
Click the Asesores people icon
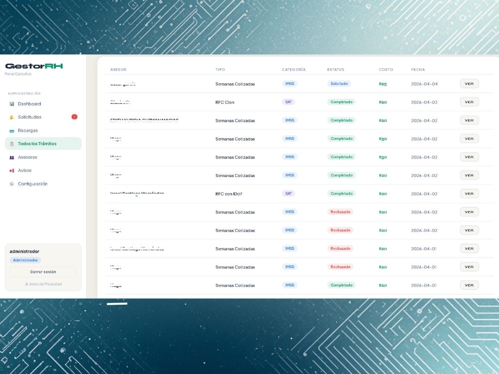click(x=12, y=157)
